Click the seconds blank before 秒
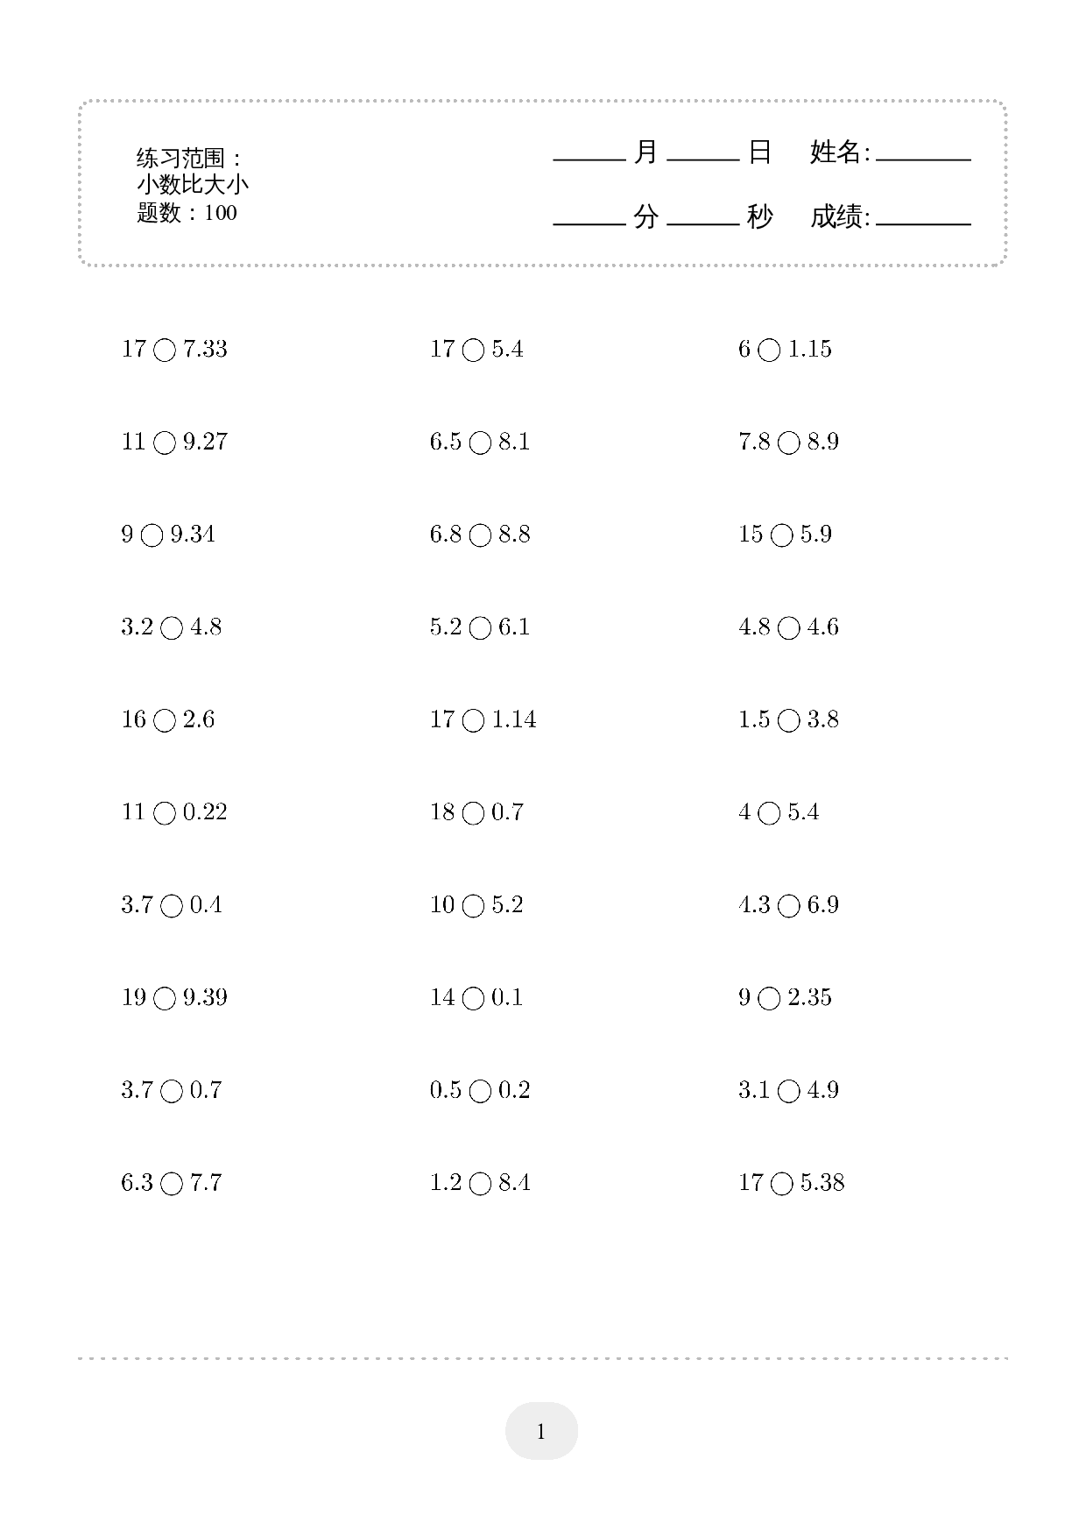The width and height of the screenshot is (1086, 1537). 703,217
